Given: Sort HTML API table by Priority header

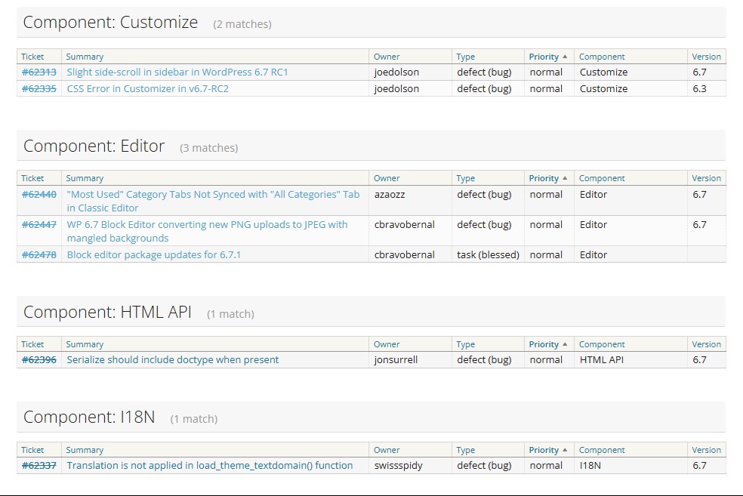Looking at the screenshot, I should [x=544, y=344].
